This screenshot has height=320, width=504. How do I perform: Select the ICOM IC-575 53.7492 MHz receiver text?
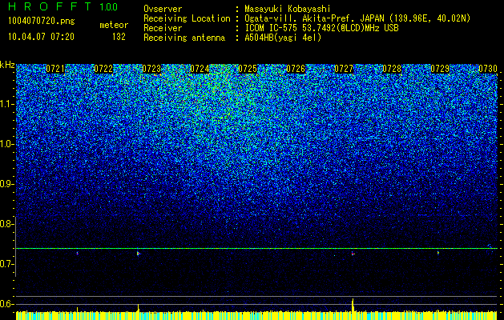point(321,28)
